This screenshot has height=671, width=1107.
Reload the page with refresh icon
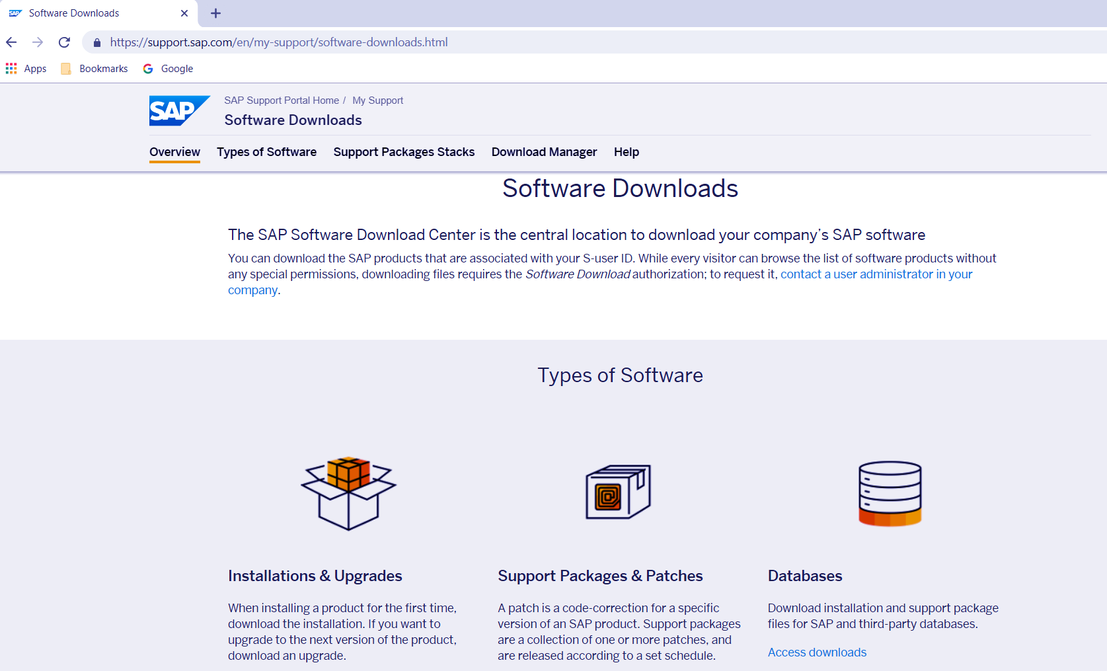coord(64,42)
